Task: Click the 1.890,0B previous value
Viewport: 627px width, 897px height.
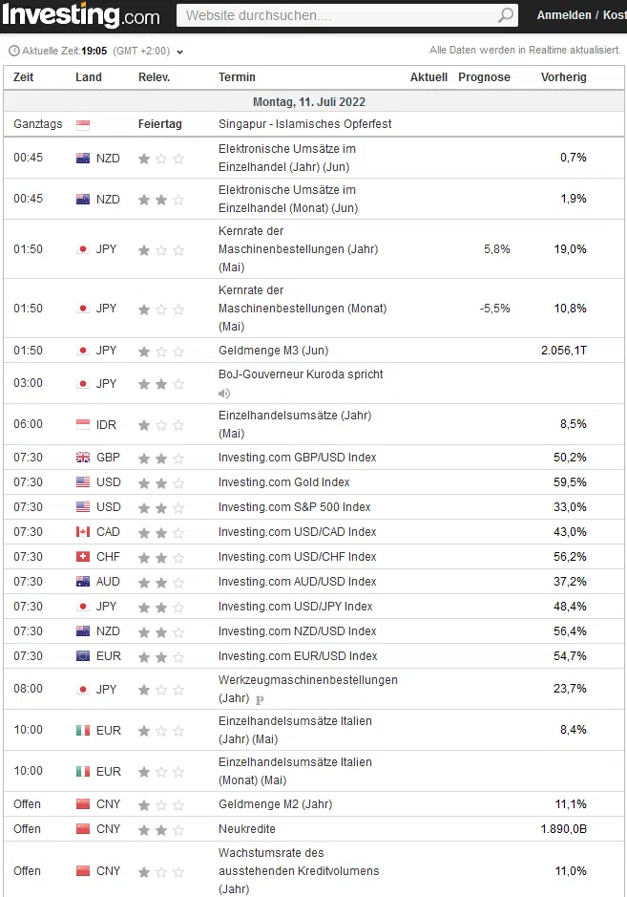Action: click(564, 829)
